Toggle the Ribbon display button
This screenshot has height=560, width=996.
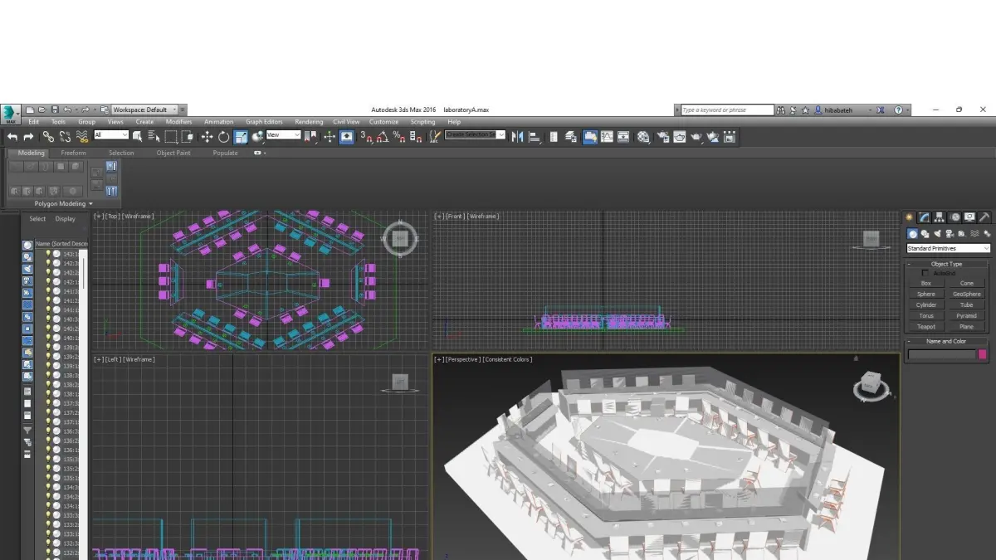(589, 137)
